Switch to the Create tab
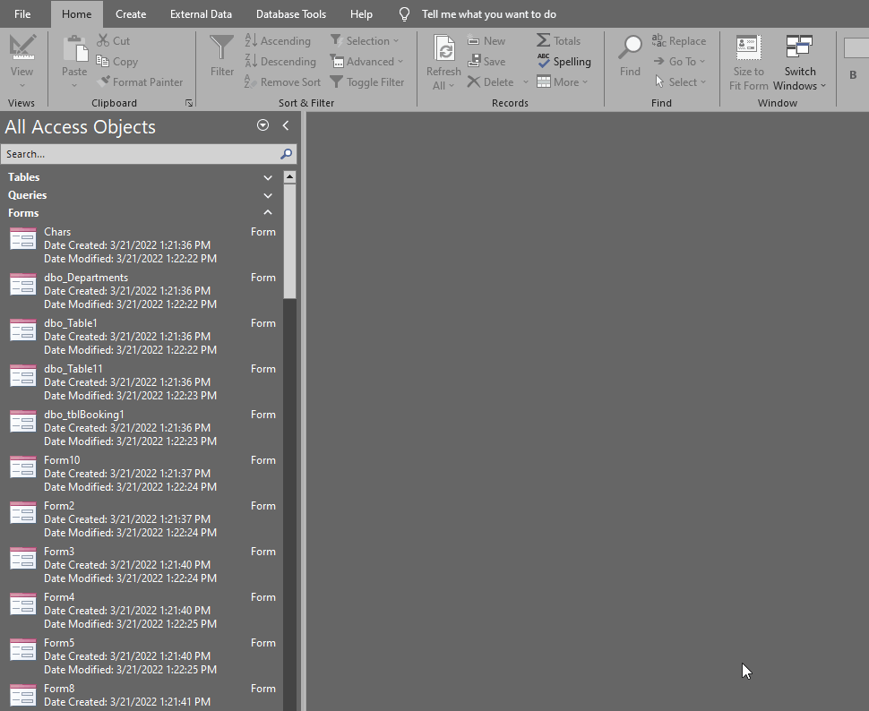This screenshot has width=869, height=711. pyautogui.click(x=131, y=14)
